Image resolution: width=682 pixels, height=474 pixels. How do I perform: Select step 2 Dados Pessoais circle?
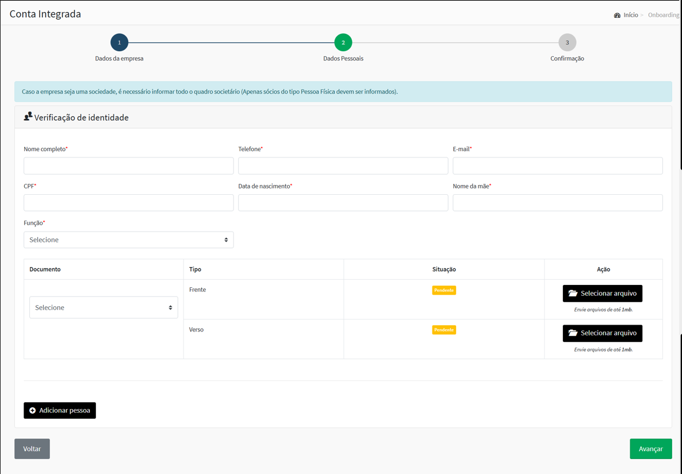tap(343, 43)
